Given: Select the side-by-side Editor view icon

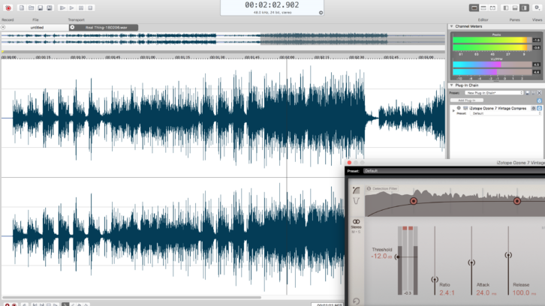Looking at the screenshot, I should (492, 7).
